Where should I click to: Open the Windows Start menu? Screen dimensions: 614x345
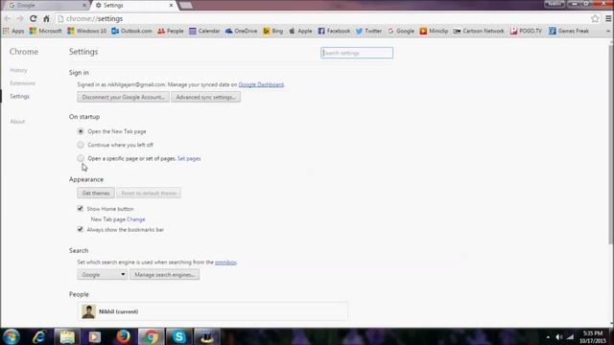(x=12, y=336)
